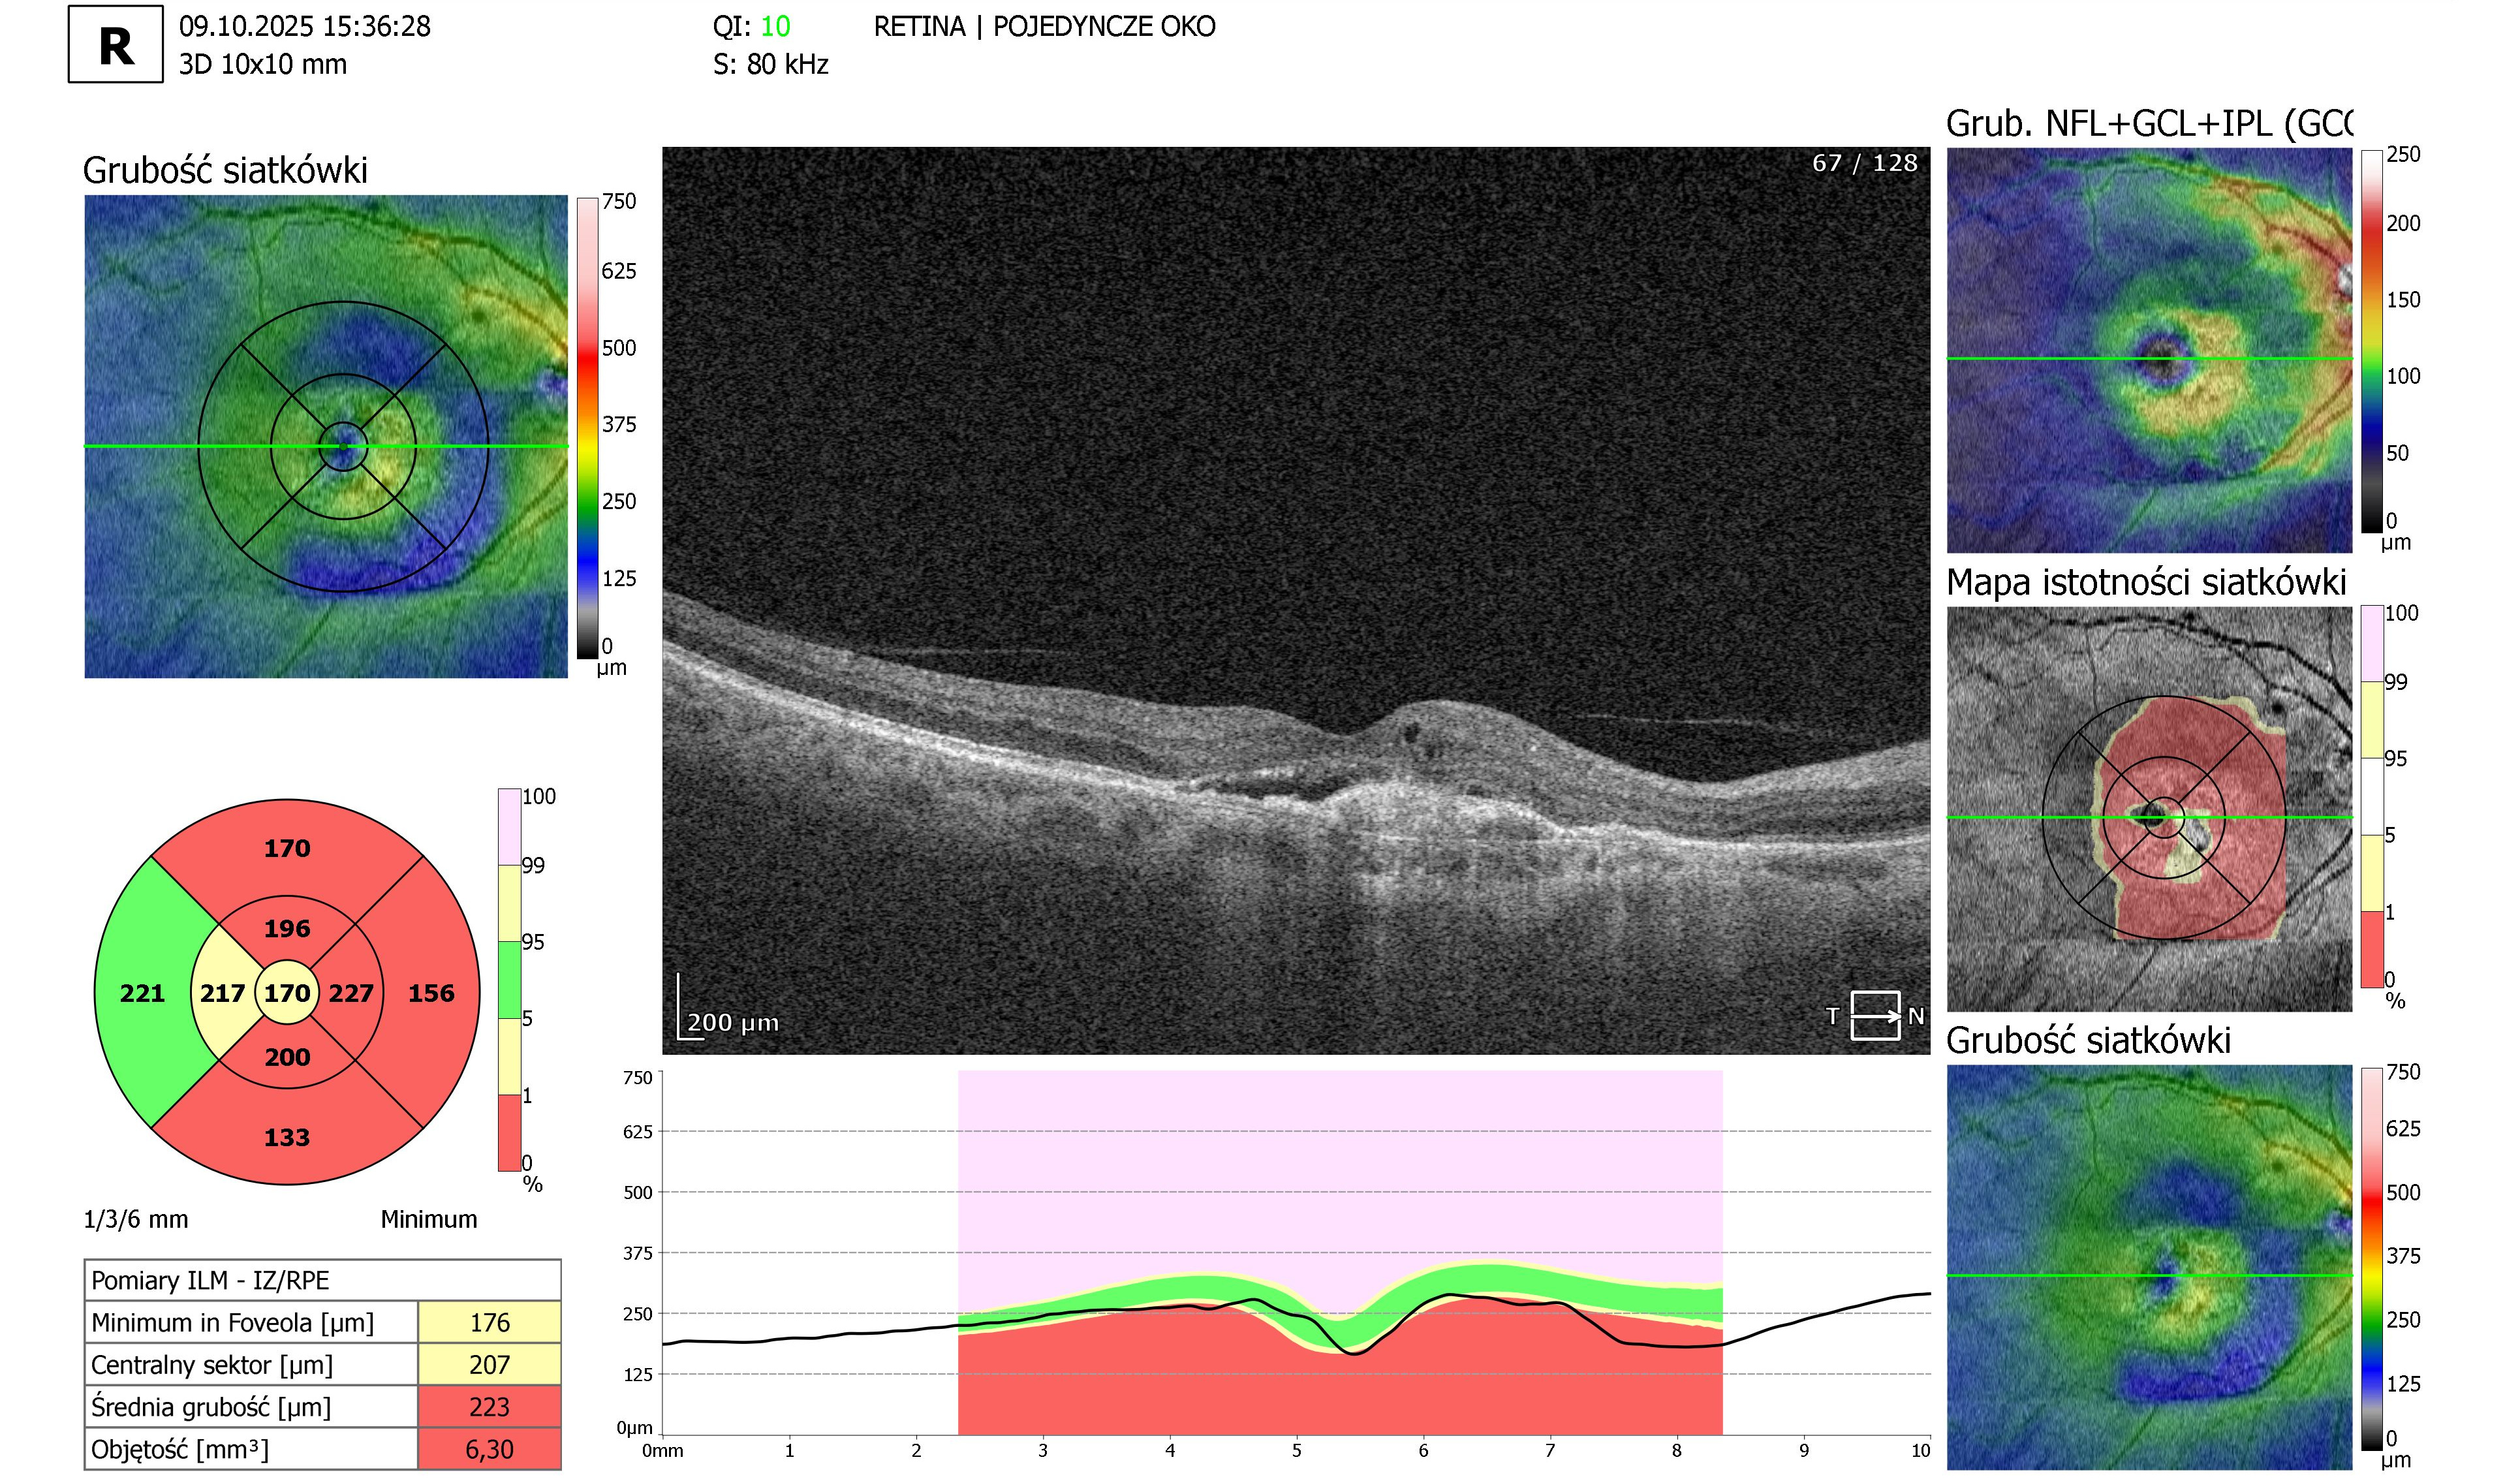
Task: Select the central sector value 170
Action: click(287, 993)
